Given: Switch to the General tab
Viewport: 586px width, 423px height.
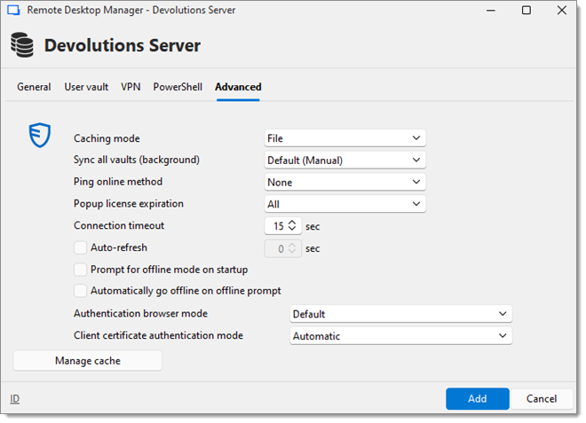Looking at the screenshot, I should (34, 87).
